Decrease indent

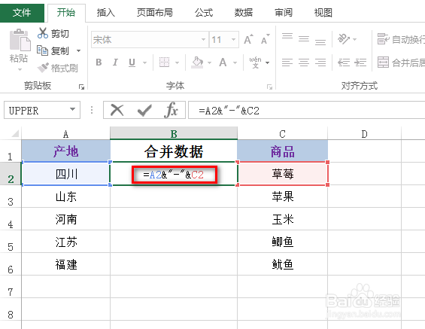344,62
